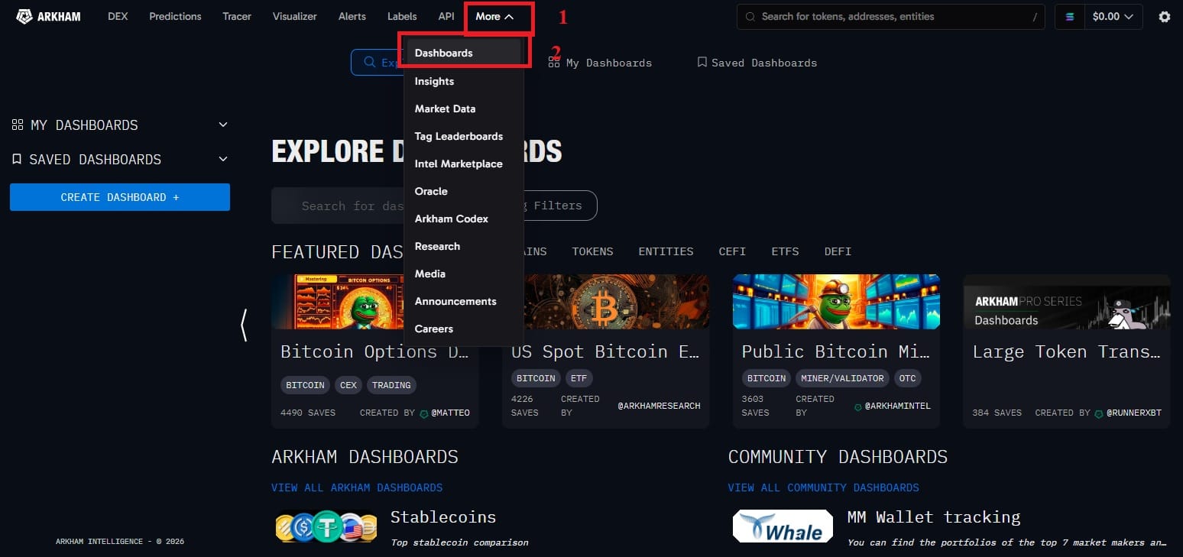Switch to the Saved Dashboards tab
The height and width of the screenshot is (557, 1183).
[757, 63]
